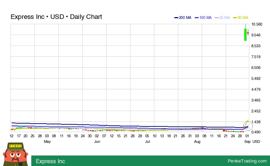Click the 30 date label before Jun
The width and height of the screenshot is (270, 166).
90,136
